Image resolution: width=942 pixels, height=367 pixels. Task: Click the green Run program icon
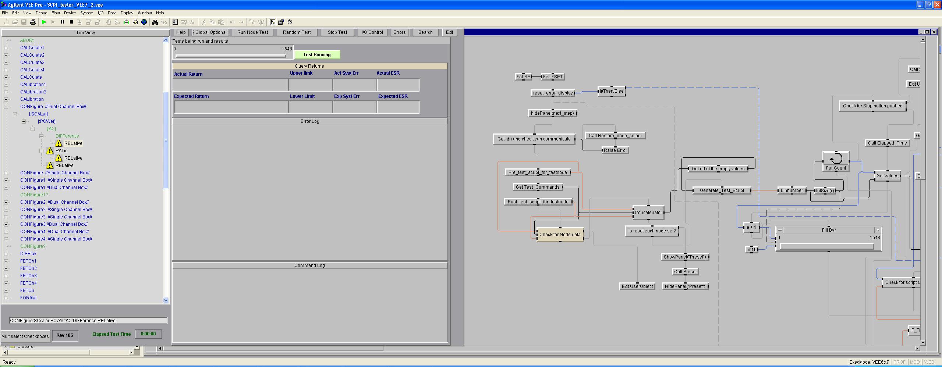pos(44,22)
